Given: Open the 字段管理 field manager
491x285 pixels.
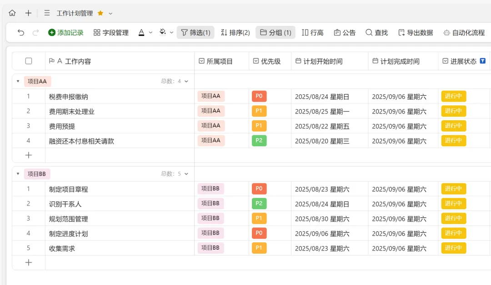Looking at the screenshot, I should tap(111, 32).
